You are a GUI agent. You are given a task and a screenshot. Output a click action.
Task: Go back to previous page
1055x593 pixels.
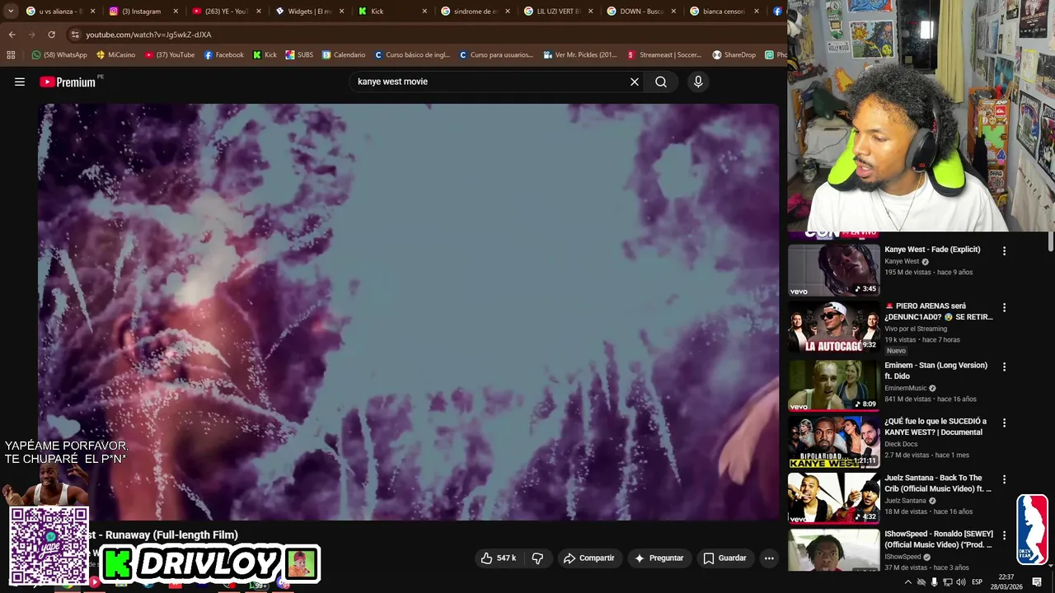(x=12, y=35)
